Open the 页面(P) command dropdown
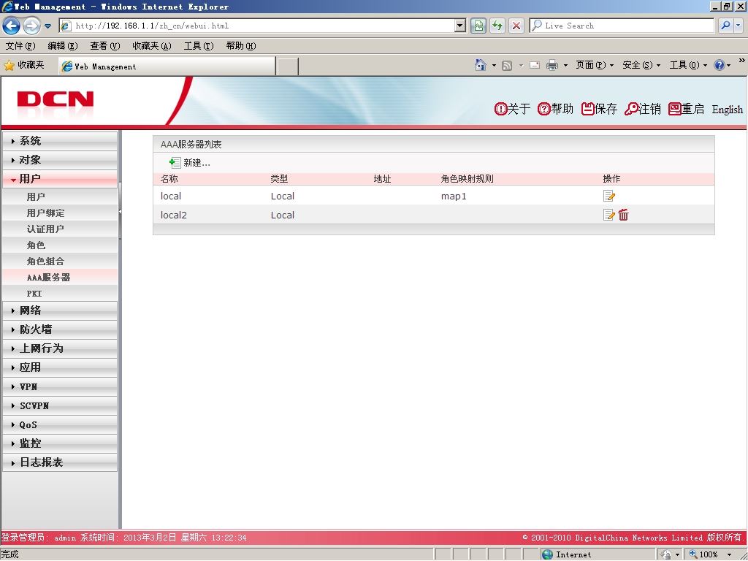748x561 pixels. point(595,65)
